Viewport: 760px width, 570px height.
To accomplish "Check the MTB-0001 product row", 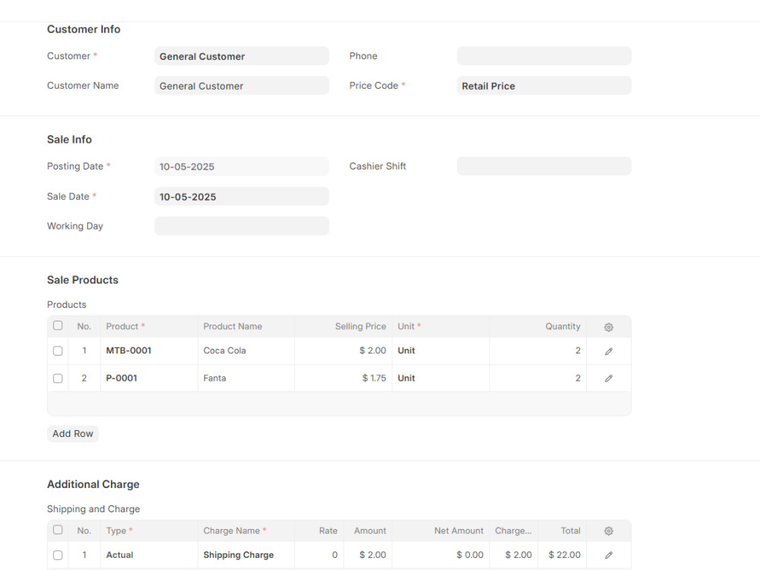I will coord(58,351).
